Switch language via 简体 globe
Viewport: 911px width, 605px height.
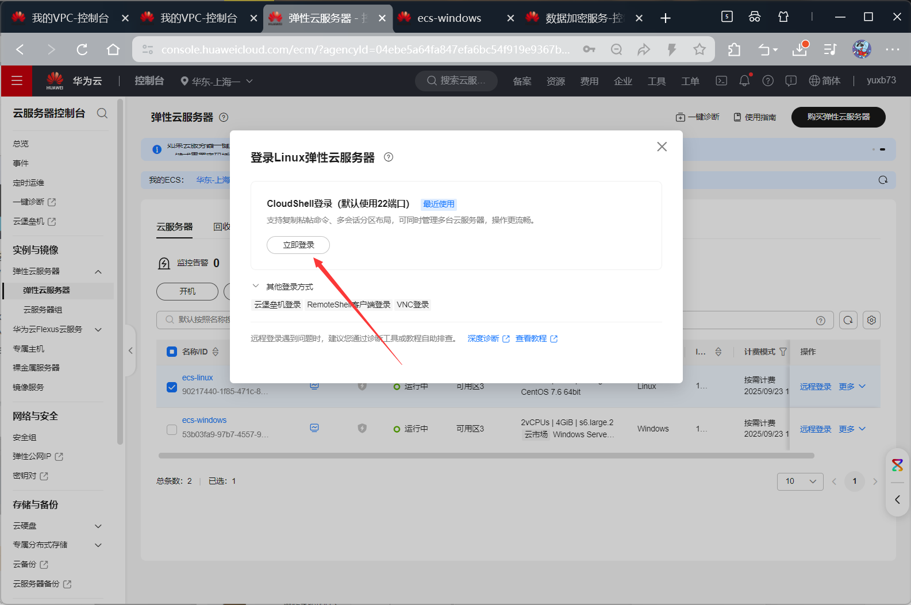click(x=825, y=81)
